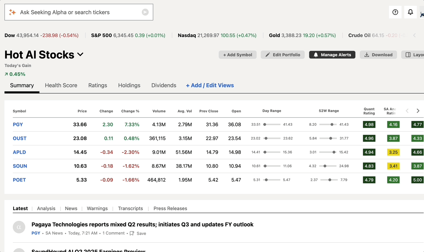Sort by the Price column header
Viewport: 424px width, 252px height.
tap(82, 111)
